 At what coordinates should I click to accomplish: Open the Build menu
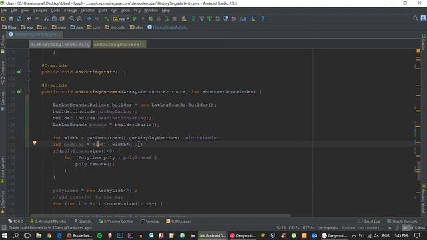[x=102, y=11]
